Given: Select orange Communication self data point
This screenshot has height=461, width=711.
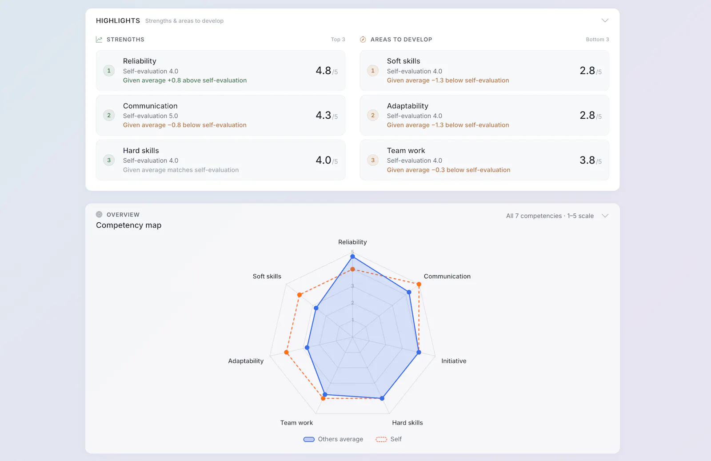Looking at the screenshot, I should 419,285.
